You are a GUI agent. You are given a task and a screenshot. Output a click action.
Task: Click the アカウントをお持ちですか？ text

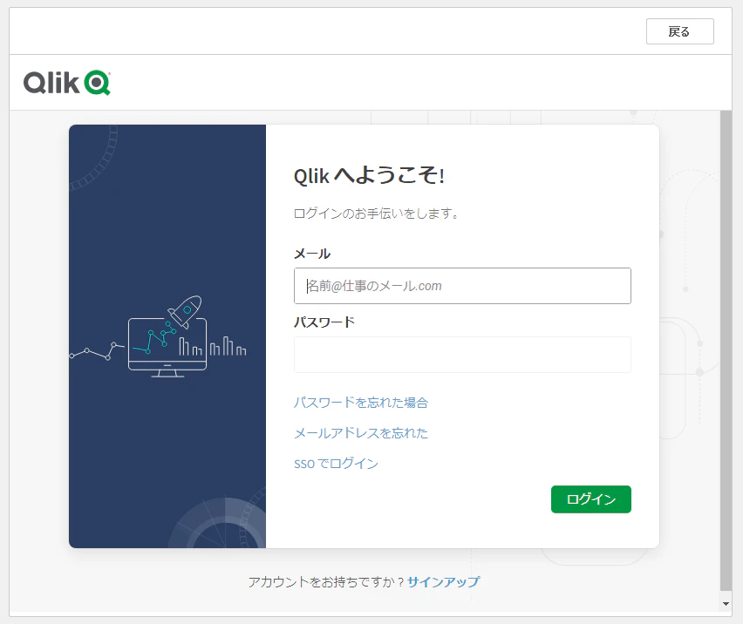pyautogui.click(x=326, y=582)
